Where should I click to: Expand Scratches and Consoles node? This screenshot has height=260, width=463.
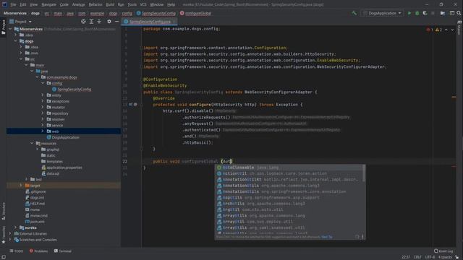10,240
